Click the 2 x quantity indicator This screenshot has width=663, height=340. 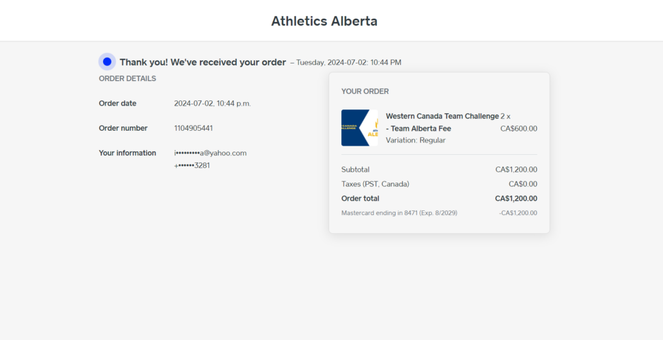(x=506, y=117)
